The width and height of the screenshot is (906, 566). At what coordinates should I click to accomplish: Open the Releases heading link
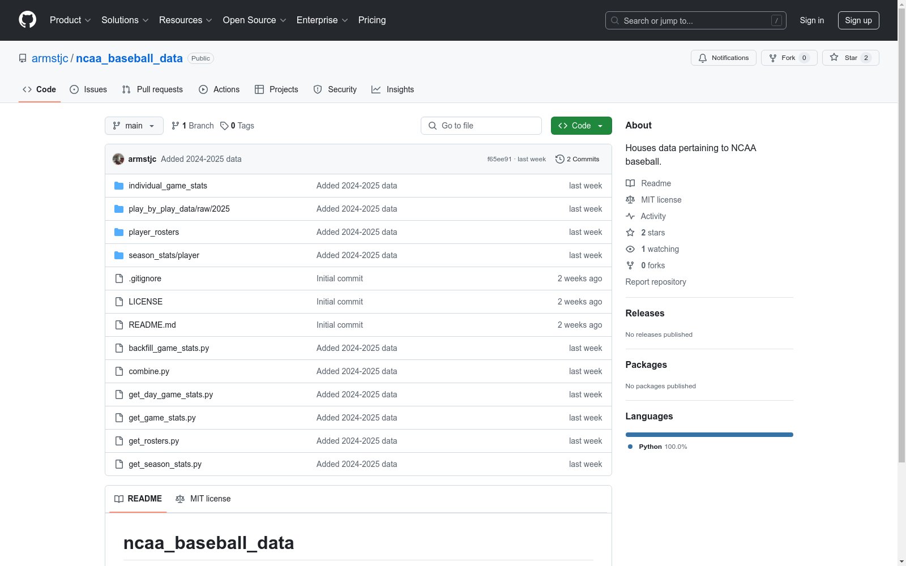click(645, 313)
